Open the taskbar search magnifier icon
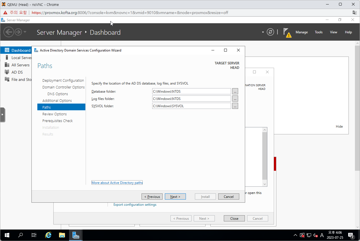 pyautogui.click(x=20, y=235)
